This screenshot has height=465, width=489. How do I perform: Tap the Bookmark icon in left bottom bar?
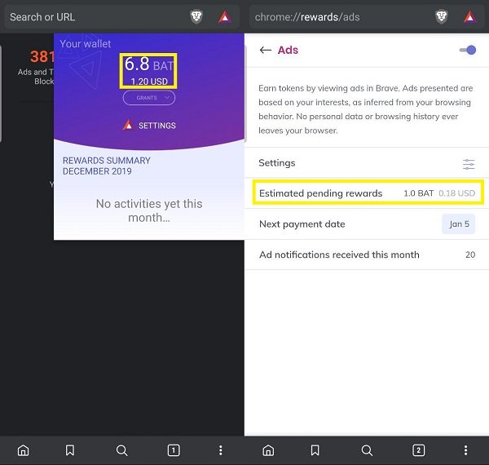pos(70,450)
